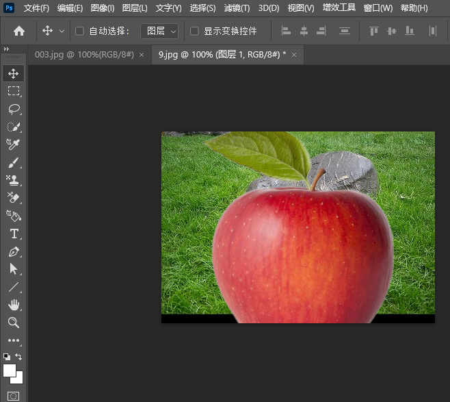Expand the collapsed toolbar double-arrow
The image size is (450, 402).
pyautogui.click(x=6, y=49)
